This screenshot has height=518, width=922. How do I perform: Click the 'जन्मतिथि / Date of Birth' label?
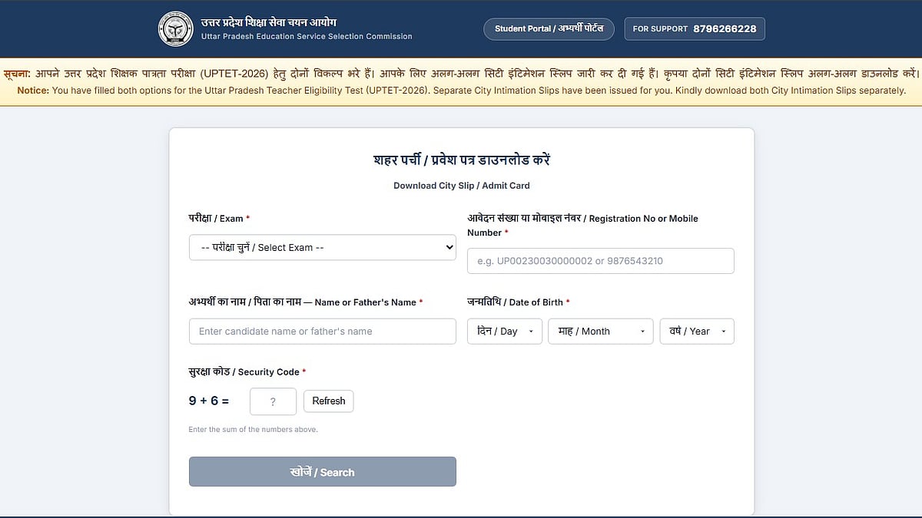[519, 302]
